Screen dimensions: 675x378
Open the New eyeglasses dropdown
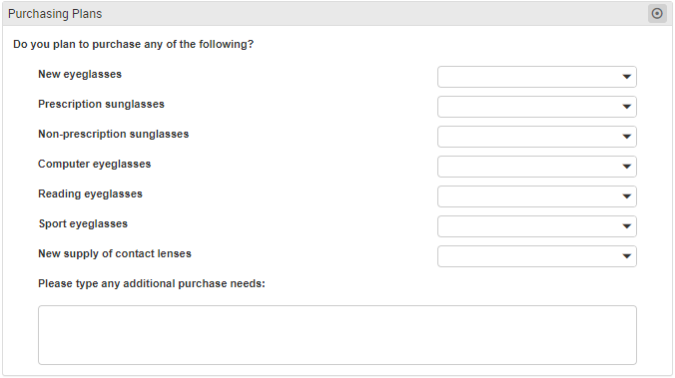click(x=537, y=77)
